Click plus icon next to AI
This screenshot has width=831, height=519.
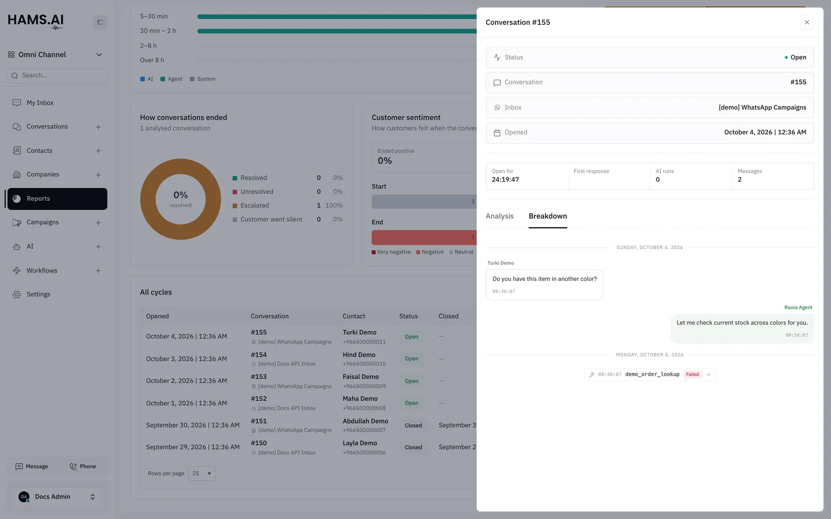[98, 247]
